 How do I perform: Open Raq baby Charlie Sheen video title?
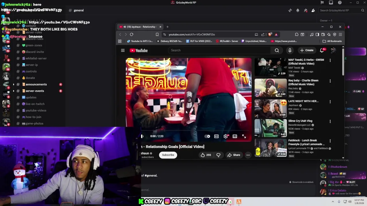(303, 82)
